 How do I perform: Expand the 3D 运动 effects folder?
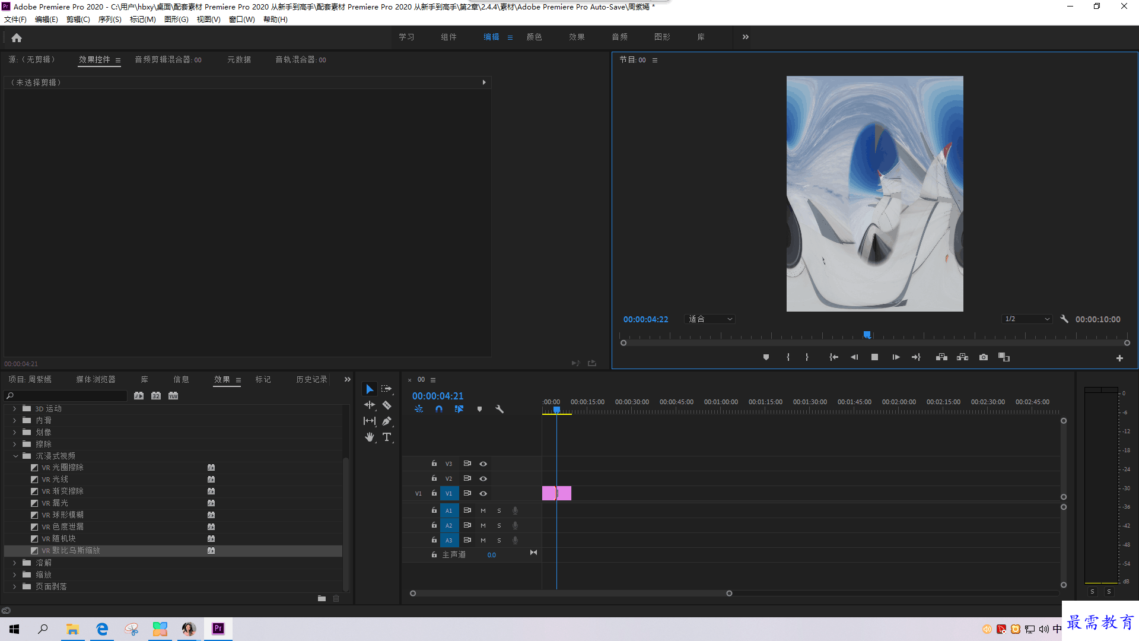15,408
